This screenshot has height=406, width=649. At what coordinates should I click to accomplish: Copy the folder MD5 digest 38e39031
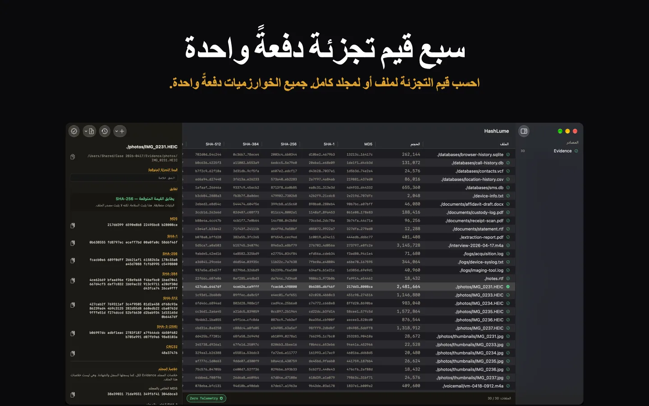[73, 394]
